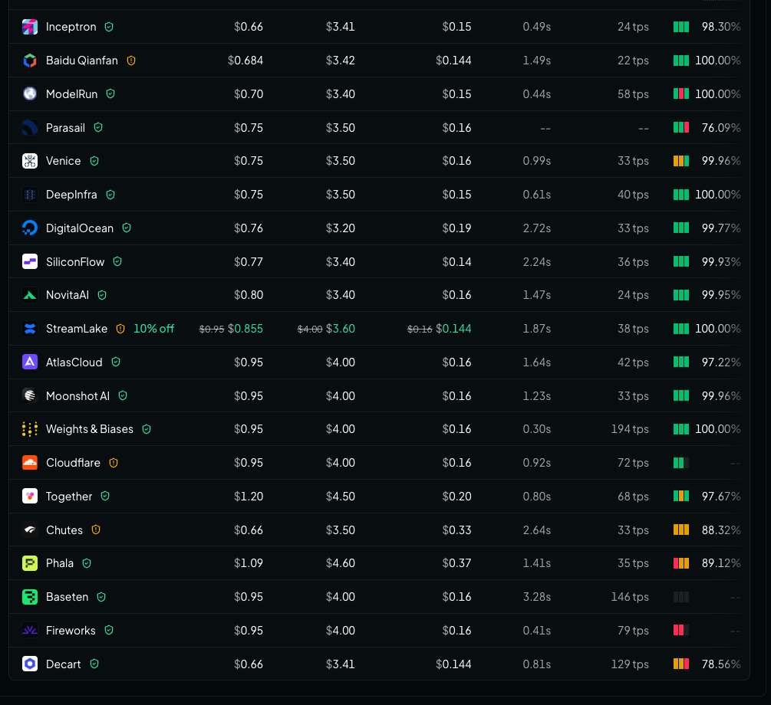
Task: Click the 2.72s latency for DigitalOcean
Action: 536,228
